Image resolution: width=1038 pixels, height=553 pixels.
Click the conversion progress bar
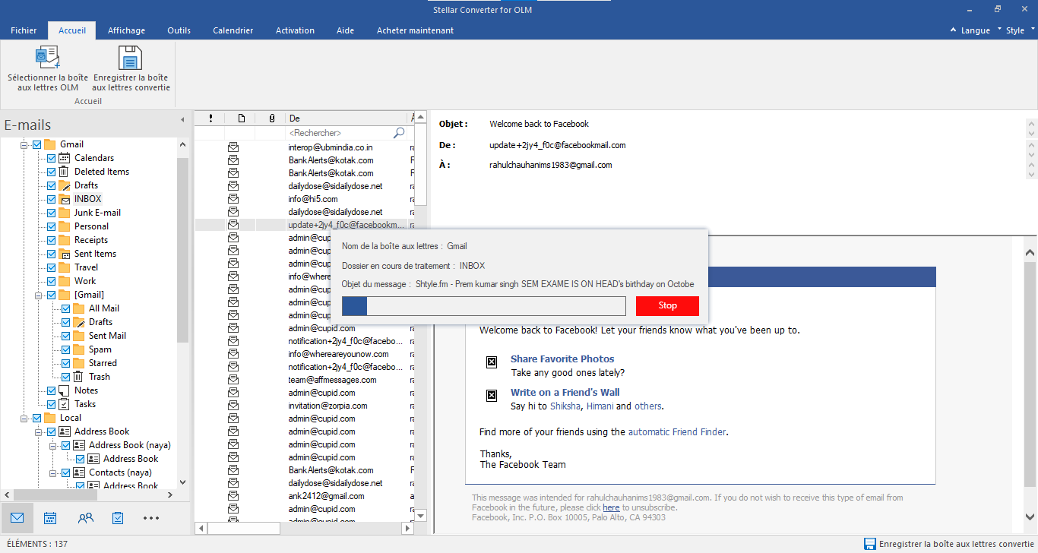tap(483, 305)
